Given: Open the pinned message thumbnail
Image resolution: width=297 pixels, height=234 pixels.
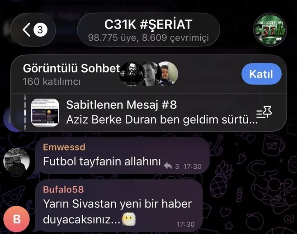Looking at the screenshot, I should 45,112.
